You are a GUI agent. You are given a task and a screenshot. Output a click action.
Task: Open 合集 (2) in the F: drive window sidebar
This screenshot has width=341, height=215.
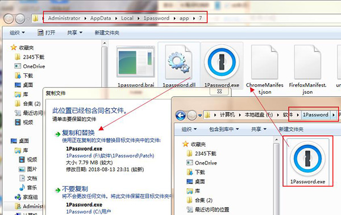tap(199, 200)
